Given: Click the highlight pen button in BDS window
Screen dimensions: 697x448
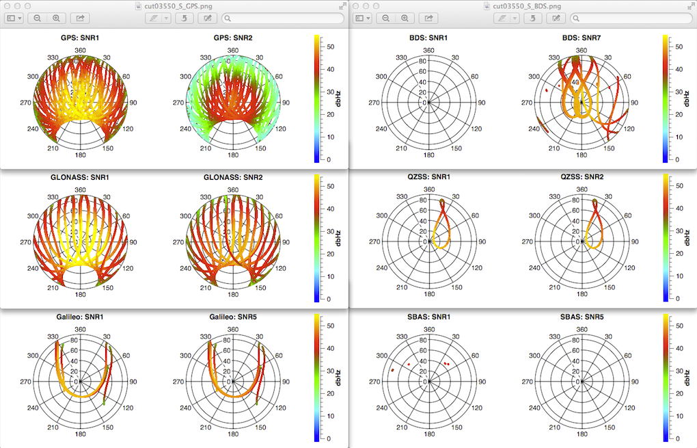Looking at the screenshot, I should coord(503,18).
